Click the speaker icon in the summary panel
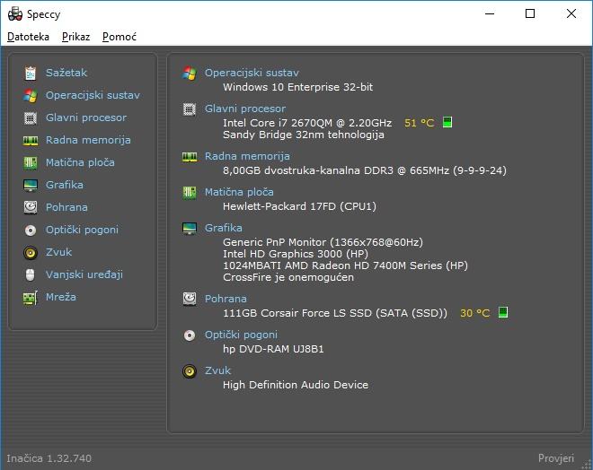The width and height of the screenshot is (593, 470). click(190, 371)
